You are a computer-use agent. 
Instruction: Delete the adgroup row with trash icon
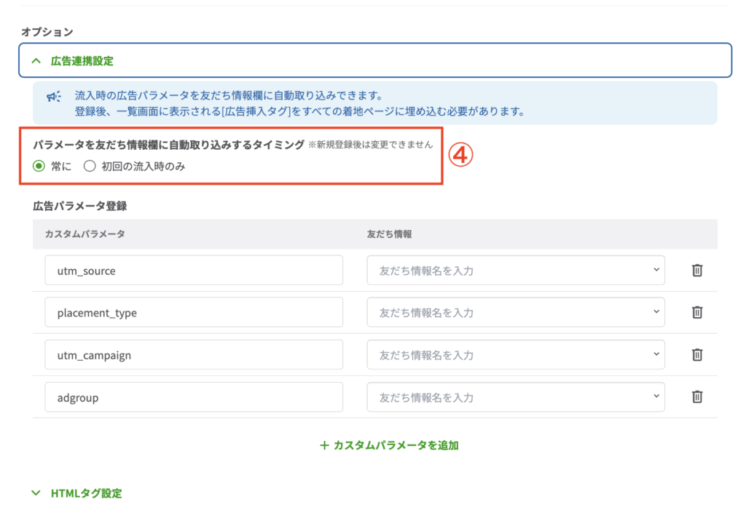coord(696,397)
